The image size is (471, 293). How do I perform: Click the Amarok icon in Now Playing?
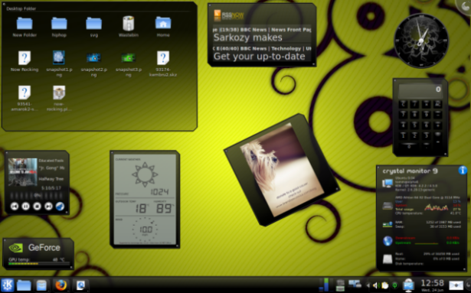click(60, 207)
